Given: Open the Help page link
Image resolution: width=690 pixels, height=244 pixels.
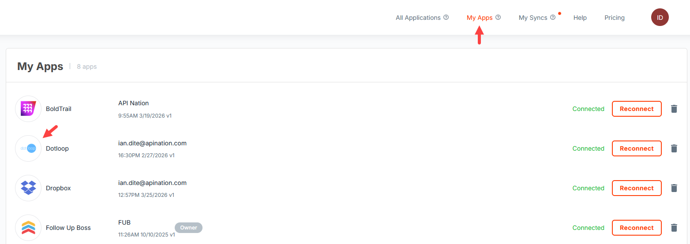Looking at the screenshot, I should pyautogui.click(x=580, y=18).
